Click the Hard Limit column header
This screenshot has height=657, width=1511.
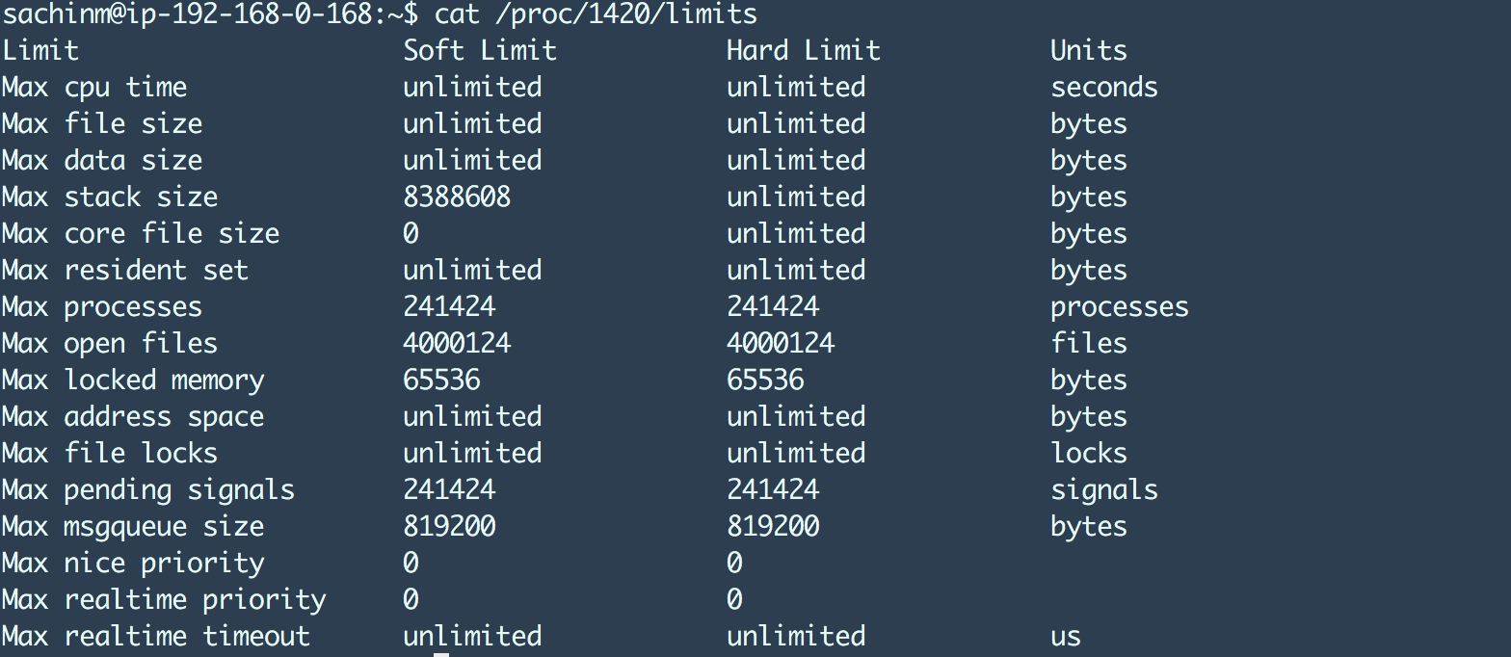click(804, 50)
